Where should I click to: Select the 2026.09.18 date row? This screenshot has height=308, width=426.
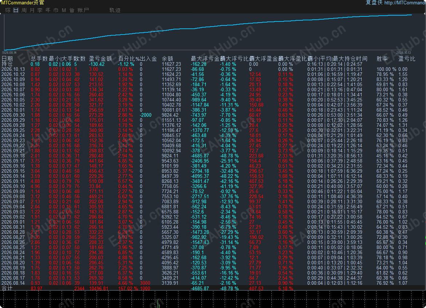tap(13, 156)
